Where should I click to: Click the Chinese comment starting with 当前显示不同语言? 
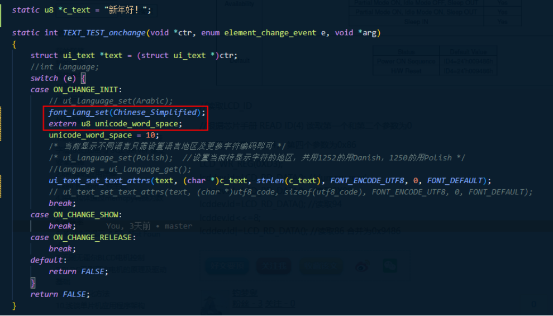(168, 146)
